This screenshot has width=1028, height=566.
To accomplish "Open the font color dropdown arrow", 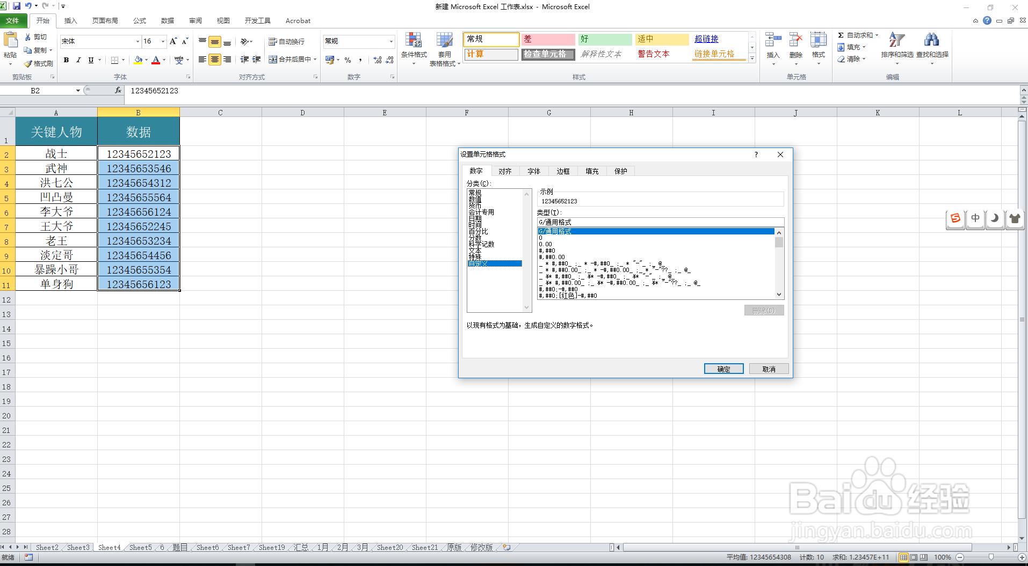I will (164, 60).
